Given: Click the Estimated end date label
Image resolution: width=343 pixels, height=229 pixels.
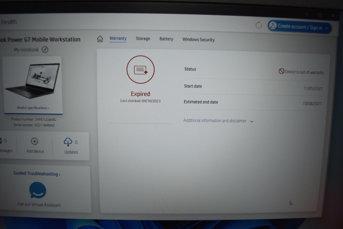Looking at the screenshot, I should coord(201,102).
